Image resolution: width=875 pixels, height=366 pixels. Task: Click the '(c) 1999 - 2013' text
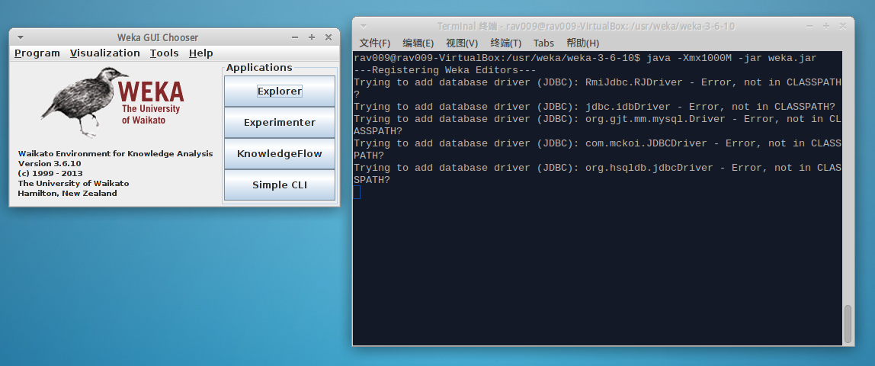click(x=50, y=174)
